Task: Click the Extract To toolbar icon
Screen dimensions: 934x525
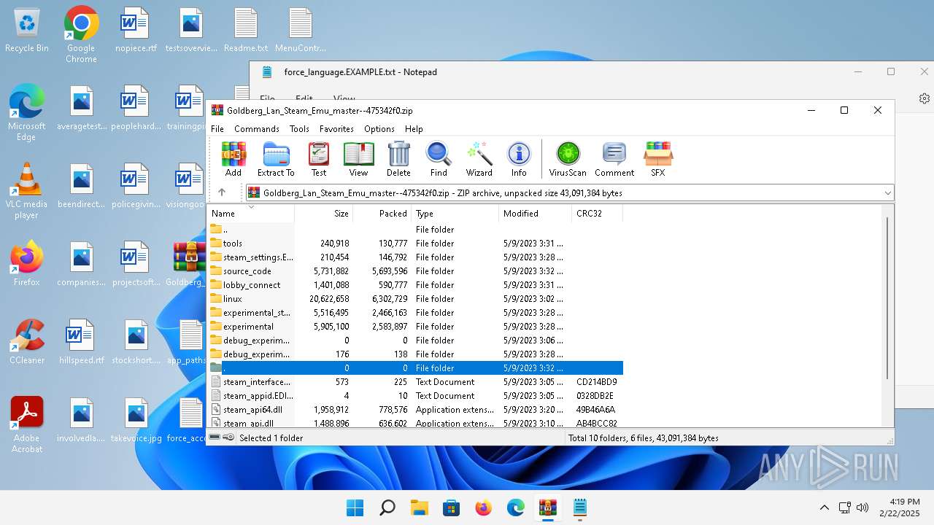Action: click(x=276, y=159)
